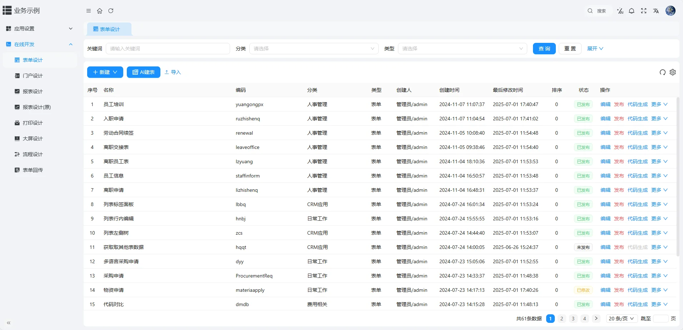Go to home via house icon

(100, 11)
